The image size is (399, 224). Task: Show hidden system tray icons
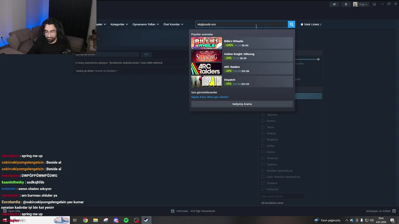pyautogui.click(x=347, y=220)
